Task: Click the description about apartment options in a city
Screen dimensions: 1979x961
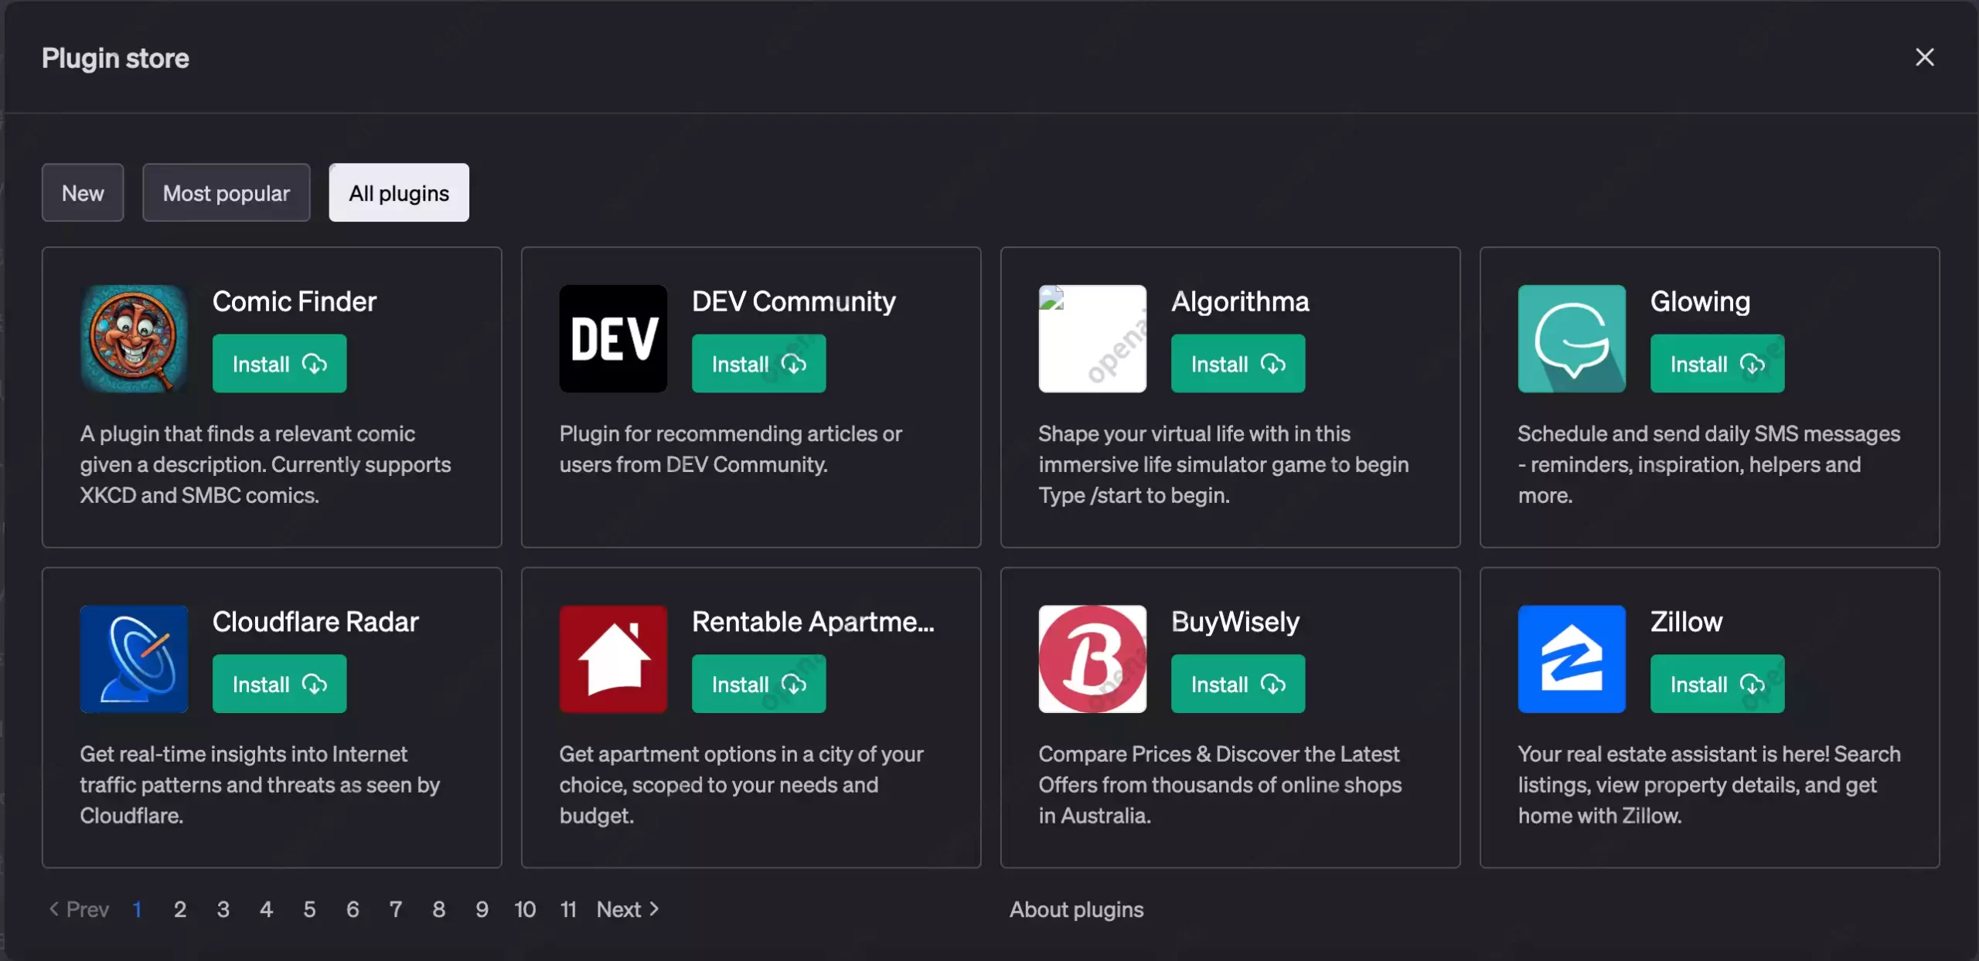Action: [741, 785]
